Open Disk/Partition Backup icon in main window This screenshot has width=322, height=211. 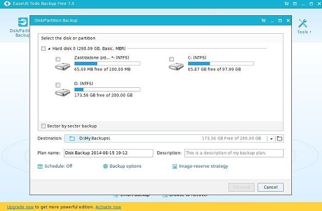tap(22, 22)
